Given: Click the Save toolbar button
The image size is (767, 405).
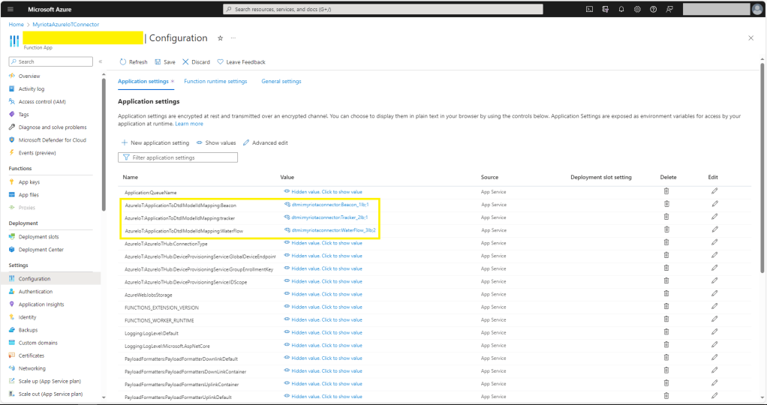Looking at the screenshot, I should [x=165, y=62].
